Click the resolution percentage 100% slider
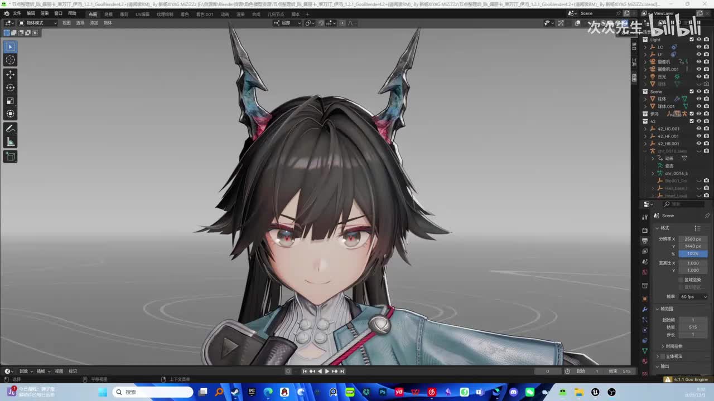714x401 pixels. pyautogui.click(x=693, y=253)
